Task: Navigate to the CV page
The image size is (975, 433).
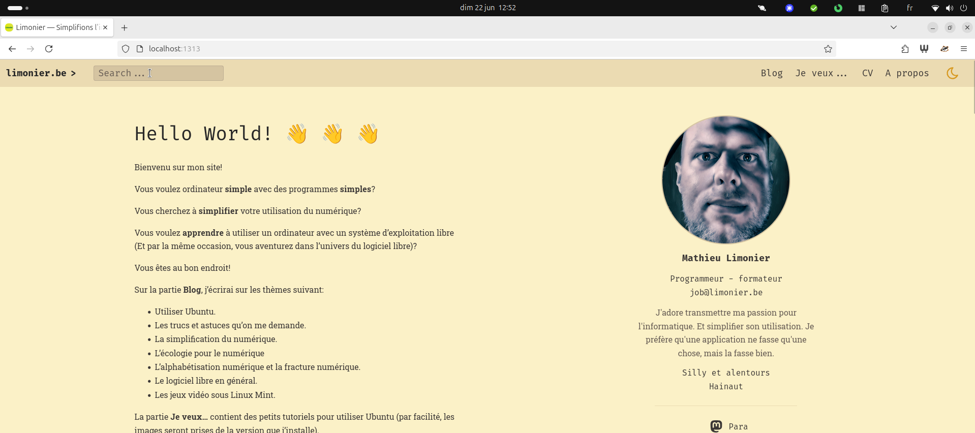Action: point(867,73)
